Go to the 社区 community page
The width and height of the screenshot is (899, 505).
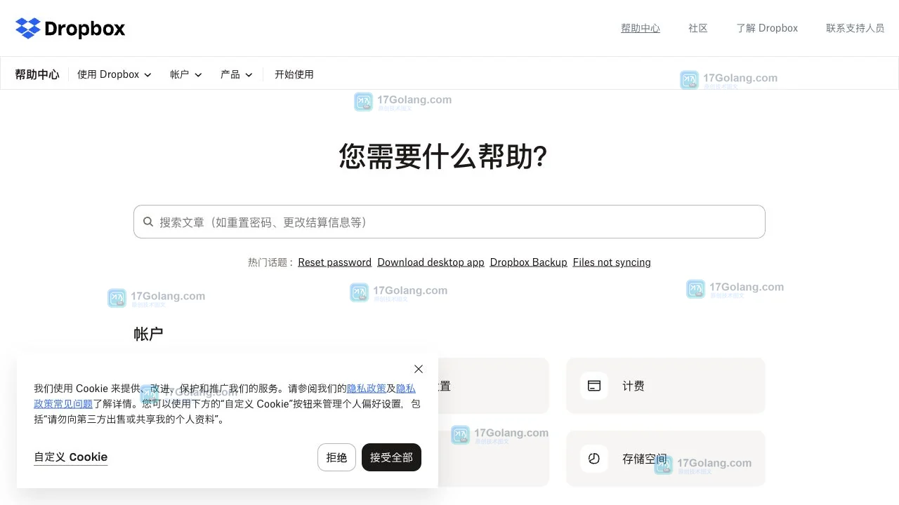pos(698,28)
